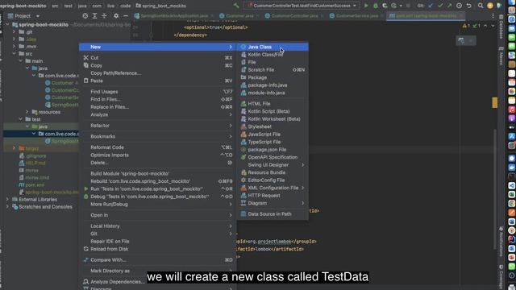Screen dimensions: 516x290
Task: Click Cut in context menu
Action: click(157, 58)
